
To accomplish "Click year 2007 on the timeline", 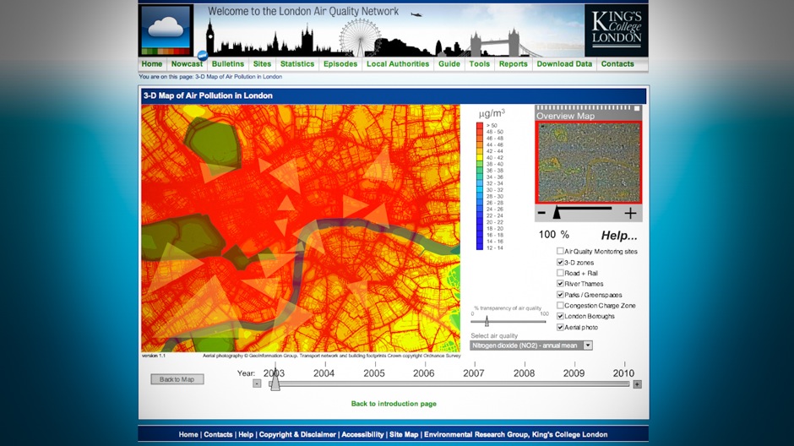I will pos(474,373).
